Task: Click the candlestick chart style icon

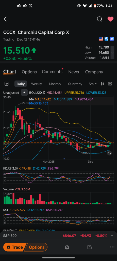Action: point(103,84)
